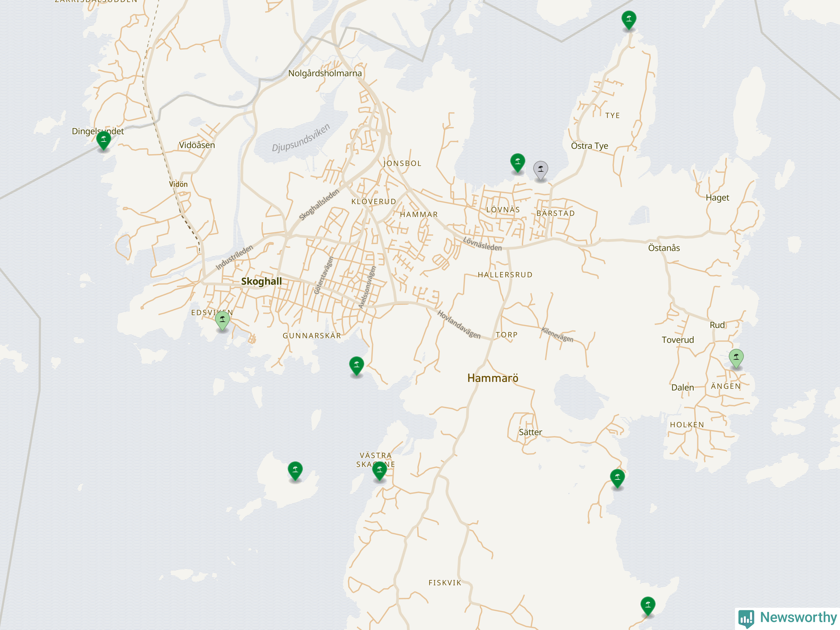Viewport: 840px width, 630px height.
Task: Click the KLÖVERUD district label
Action: (x=374, y=201)
